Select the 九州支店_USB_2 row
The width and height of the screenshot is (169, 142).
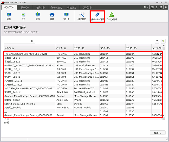[x=83, y=85]
